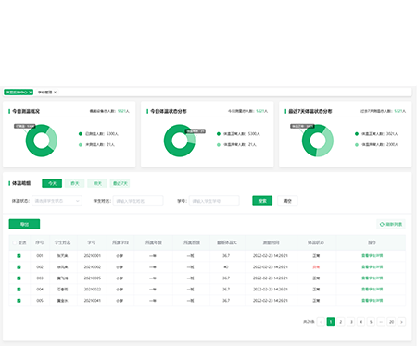Open student details link for row 001
This screenshot has height=346, width=417.
(373, 255)
